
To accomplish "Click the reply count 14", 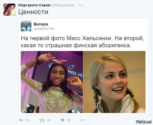I will (27, 120).
